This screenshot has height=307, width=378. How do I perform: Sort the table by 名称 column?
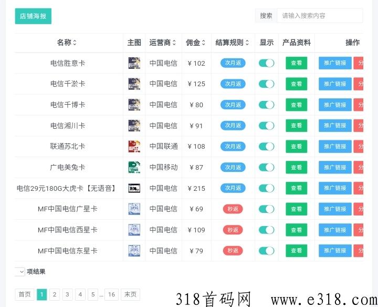67,43
